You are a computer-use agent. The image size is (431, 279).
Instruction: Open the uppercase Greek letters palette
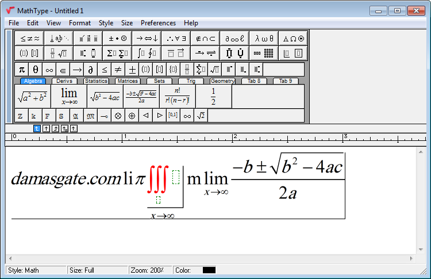coord(293,38)
